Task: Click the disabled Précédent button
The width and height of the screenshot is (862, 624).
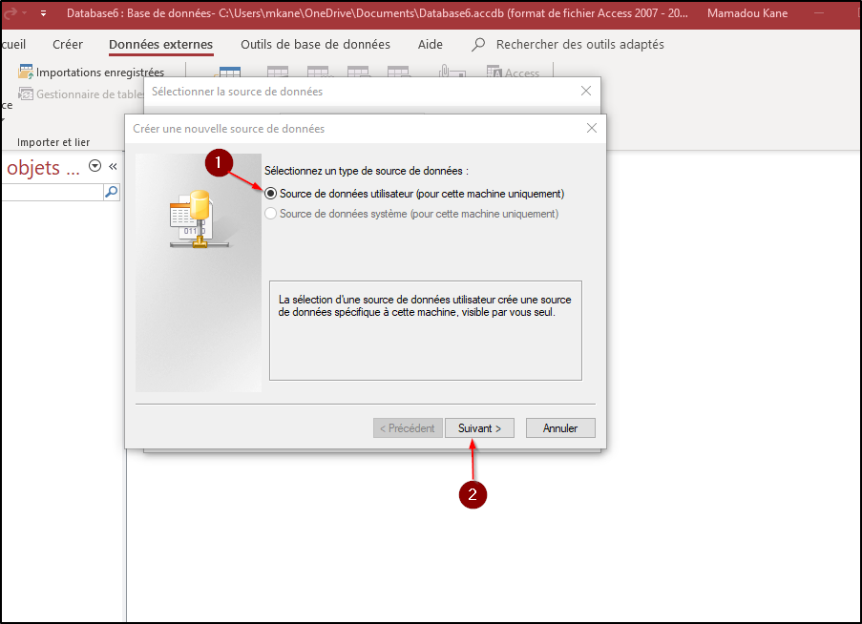Action: click(408, 428)
